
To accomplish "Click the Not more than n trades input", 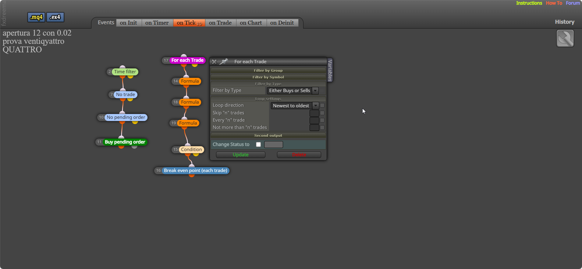I will pos(314,128).
